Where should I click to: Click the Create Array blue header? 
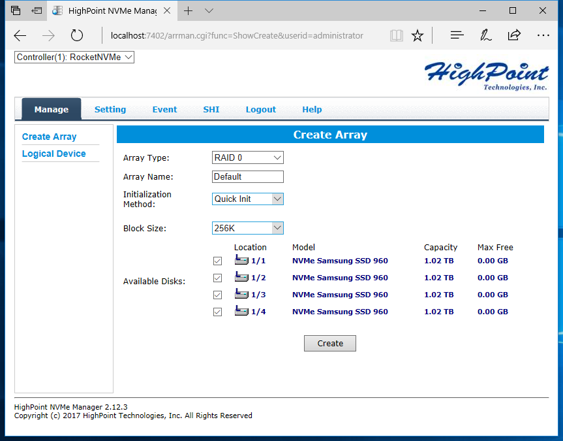point(330,134)
